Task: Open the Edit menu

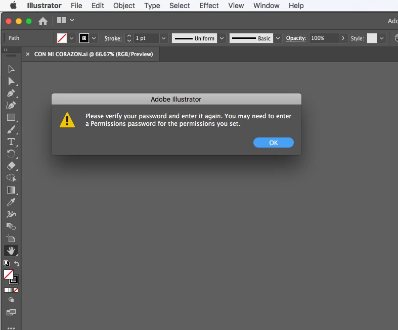Action: [98, 6]
